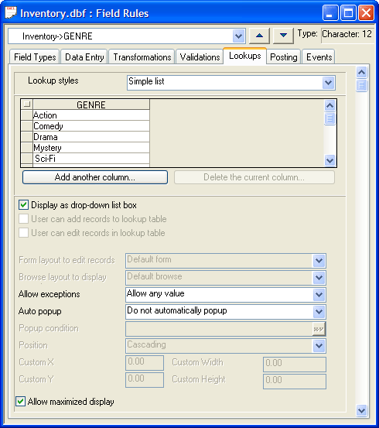The image size is (379, 428).
Task: Click the GENRE list scroll down arrow
Action: click(330, 160)
